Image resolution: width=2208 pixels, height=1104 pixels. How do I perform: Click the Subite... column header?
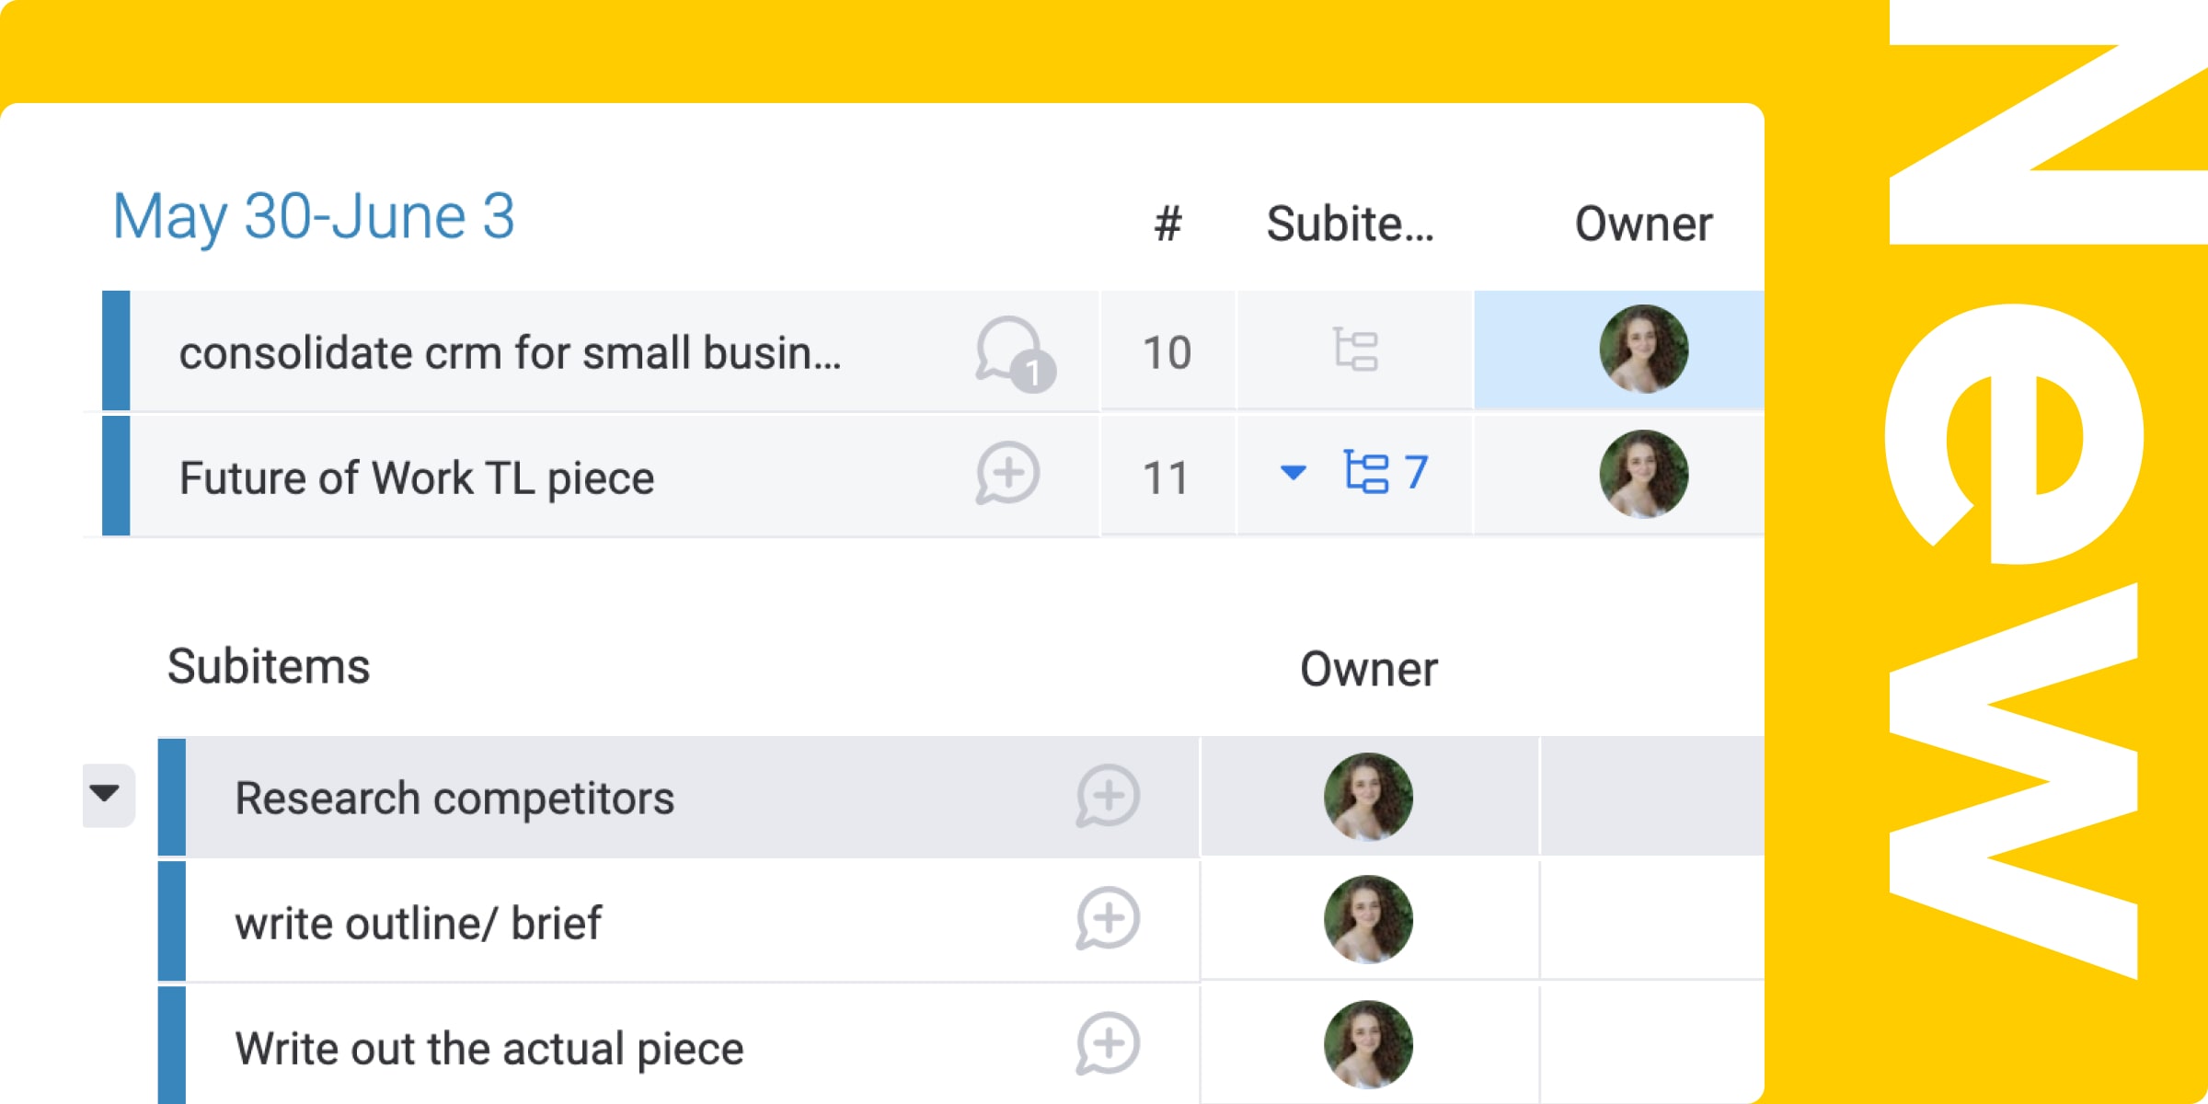pos(1350,224)
